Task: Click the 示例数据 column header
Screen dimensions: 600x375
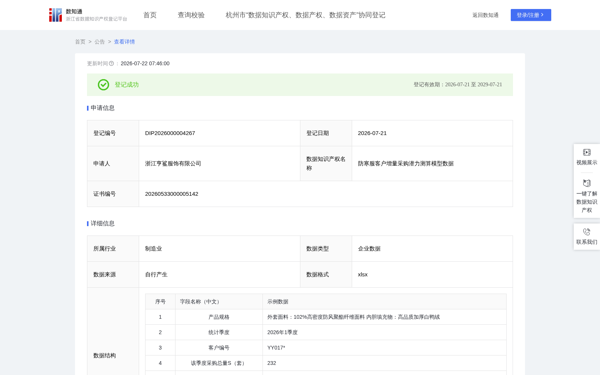Action: click(x=384, y=301)
